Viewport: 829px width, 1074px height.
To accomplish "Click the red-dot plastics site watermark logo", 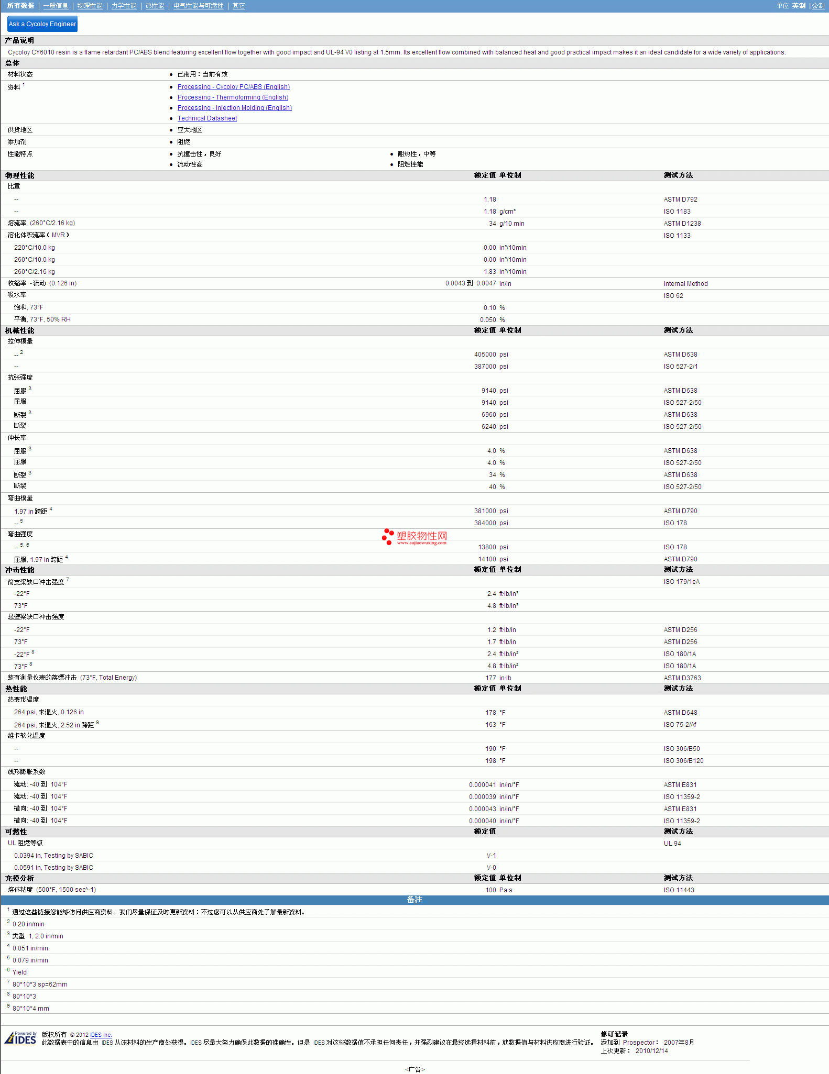I will tap(415, 537).
